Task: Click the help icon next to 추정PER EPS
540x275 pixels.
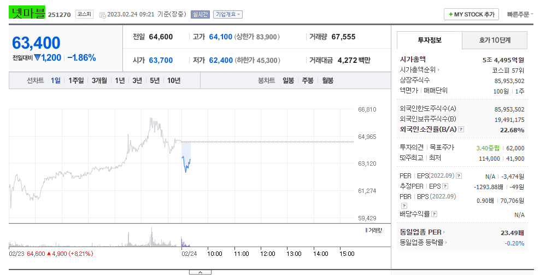Action: 445,186
